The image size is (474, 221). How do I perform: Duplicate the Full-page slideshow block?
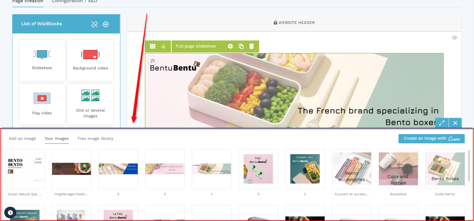pyautogui.click(x=241, y=46)
